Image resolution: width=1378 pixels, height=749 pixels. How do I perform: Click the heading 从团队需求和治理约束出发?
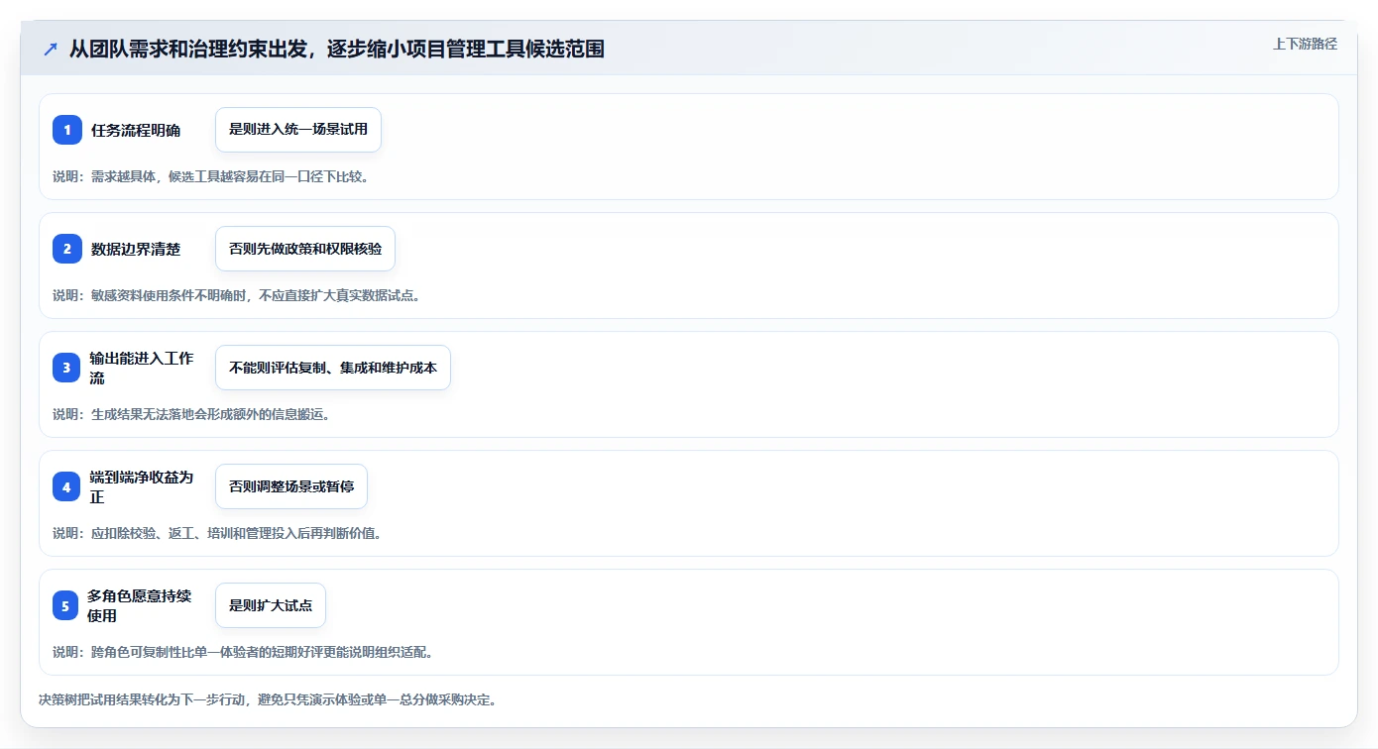coord(337,49)
